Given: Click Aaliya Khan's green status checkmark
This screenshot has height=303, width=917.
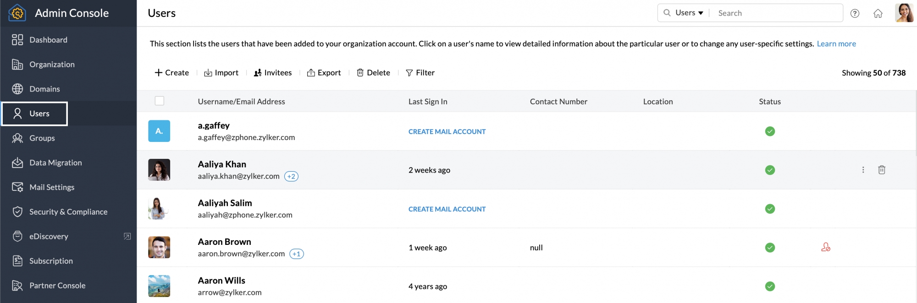Looking at the screenshot, I should 770,170.
